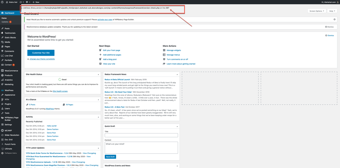Collapse the Quick Draft widget
The height and width of the screenshot is (168, 340).
[x=177, y=126]
